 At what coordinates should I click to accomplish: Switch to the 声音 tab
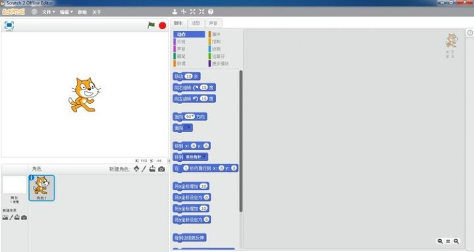[213, 23]
